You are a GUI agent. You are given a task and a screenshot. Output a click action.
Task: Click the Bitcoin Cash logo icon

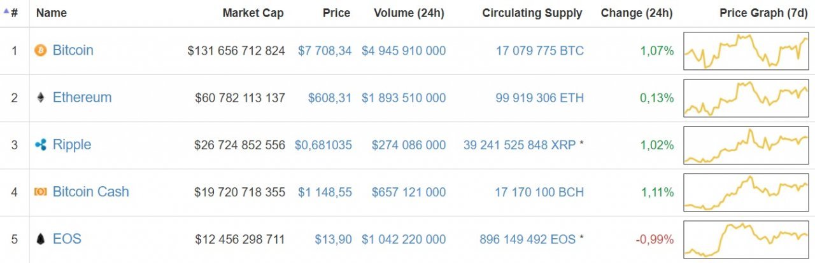(41, 192)
